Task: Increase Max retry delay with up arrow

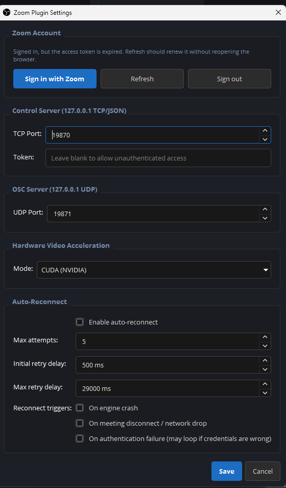Action: click(x=265, y=384)
